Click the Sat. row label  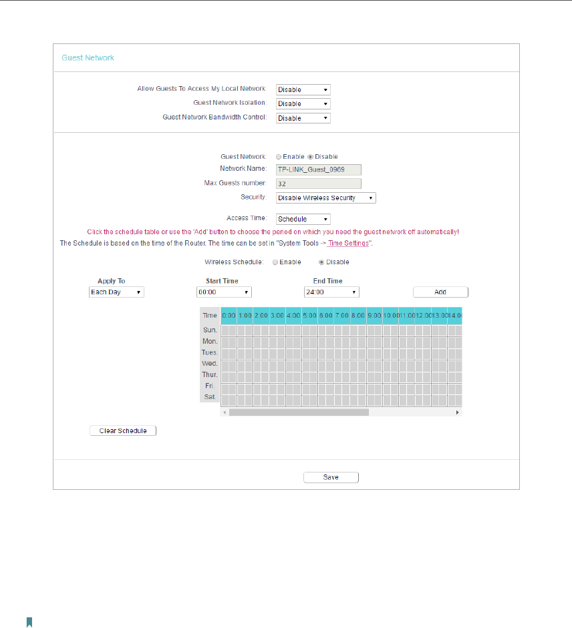coord(210,397)
